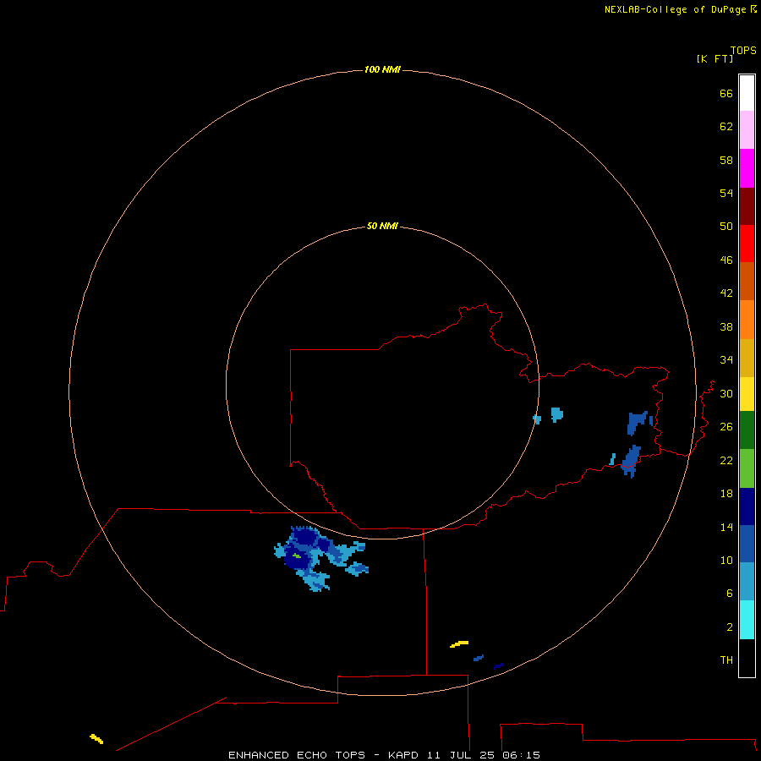Image resolution: width=761 pixels, height=761 pixels.
Task: Click the legend value 42
Action: click(x=726, y=293)
